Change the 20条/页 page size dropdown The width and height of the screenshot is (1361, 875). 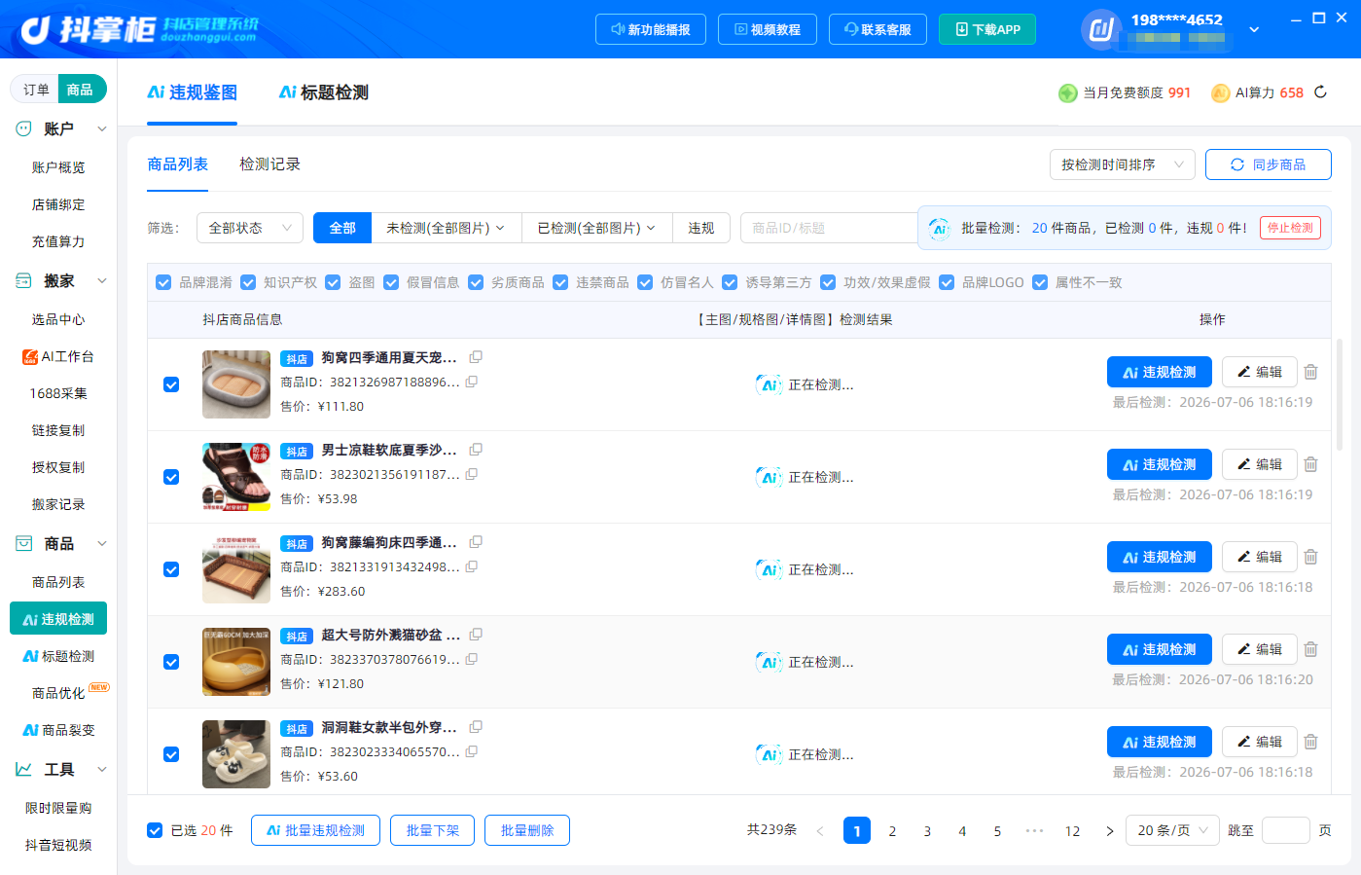point(1173,830)
